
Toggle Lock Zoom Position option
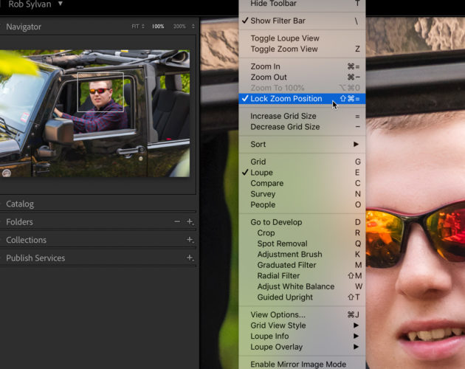302,98
